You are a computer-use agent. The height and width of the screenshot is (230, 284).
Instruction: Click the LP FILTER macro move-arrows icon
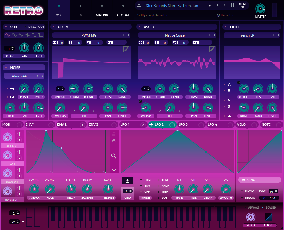click(19, 134)
